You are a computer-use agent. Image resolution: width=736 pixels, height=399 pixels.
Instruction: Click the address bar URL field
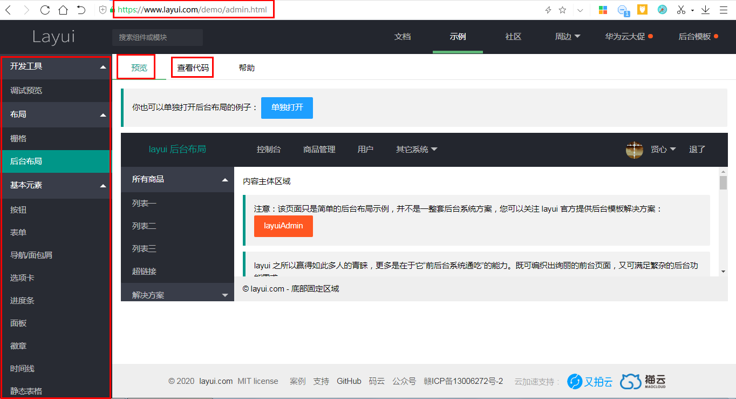193,10
